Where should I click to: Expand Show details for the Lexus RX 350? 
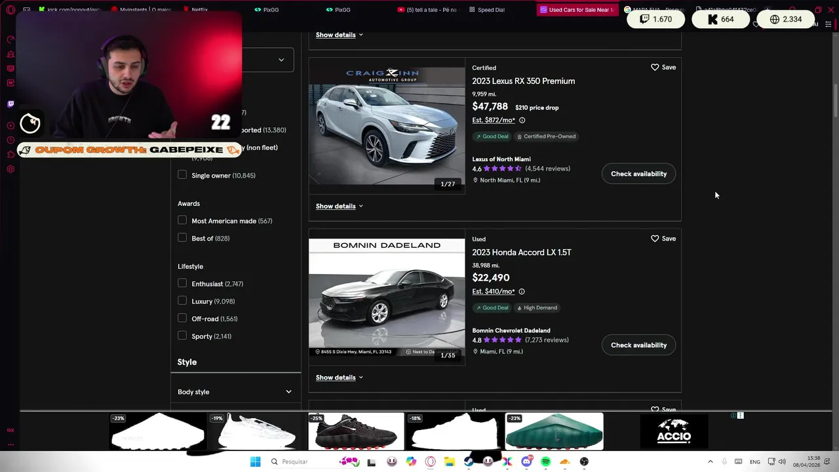(x=339, y=206)
